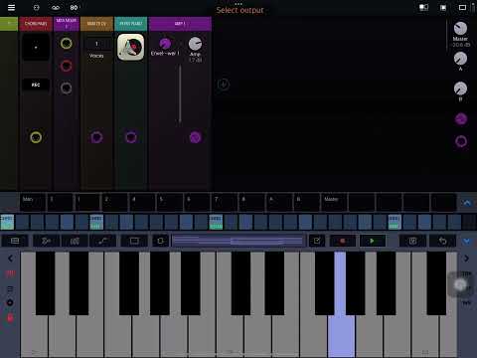Select the red Chord Pads module header
477x358 pixels.
(36, 24)
